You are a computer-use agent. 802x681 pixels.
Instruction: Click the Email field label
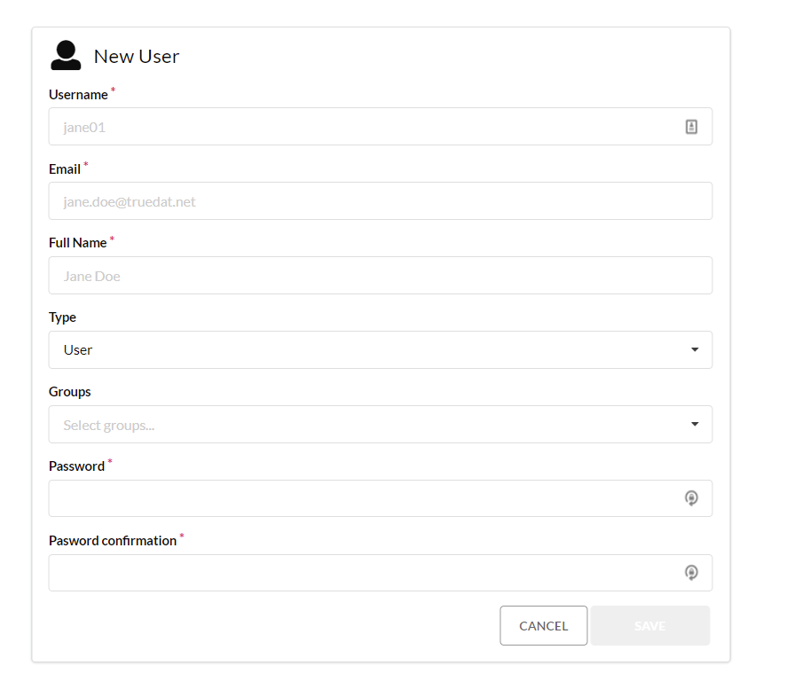[x=65, y=169]
